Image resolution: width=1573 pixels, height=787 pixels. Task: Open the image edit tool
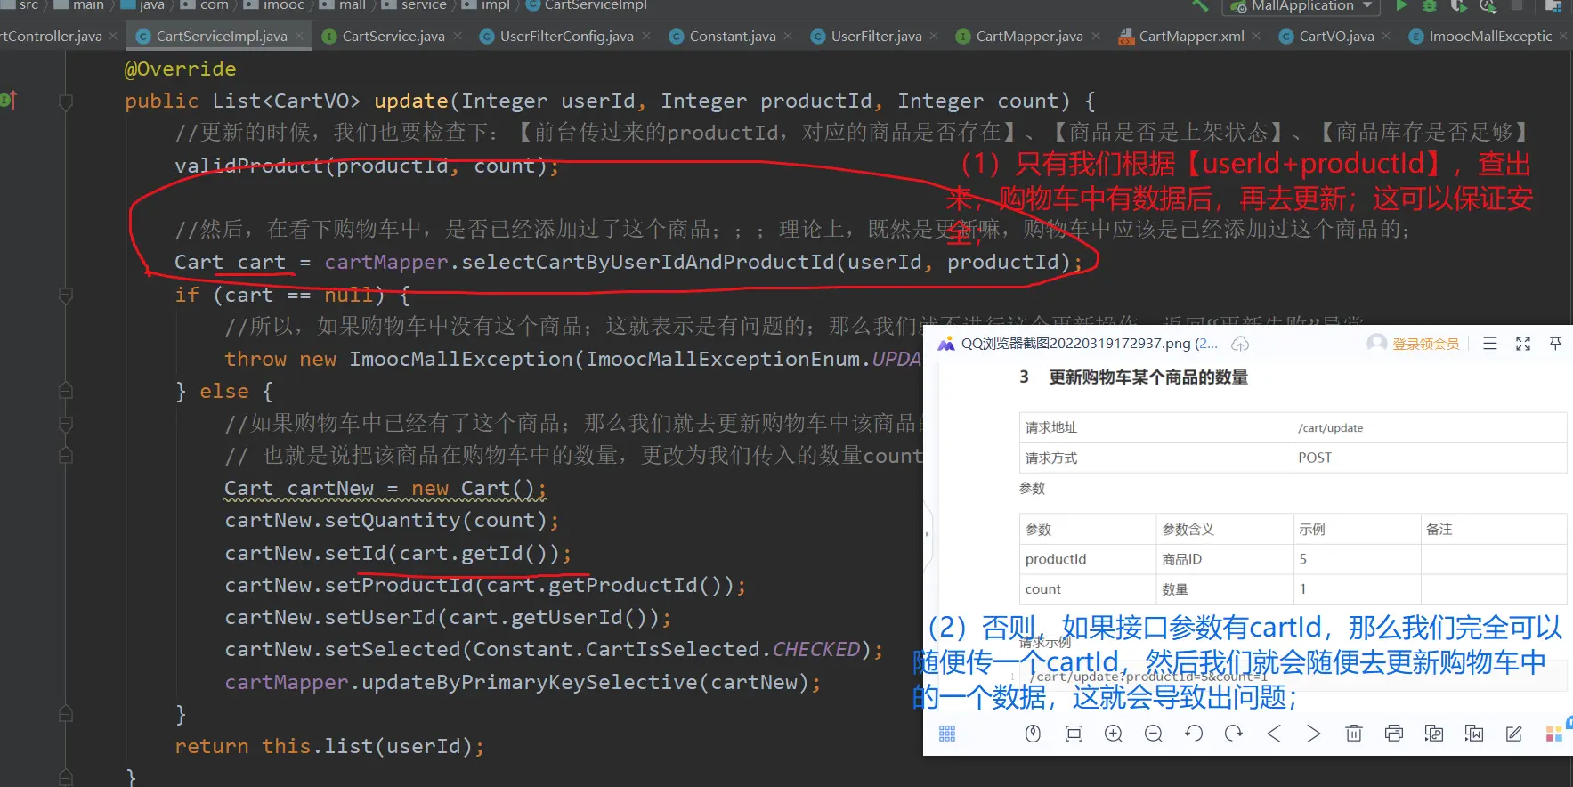pyautogui.click(x=1514, y=734)
